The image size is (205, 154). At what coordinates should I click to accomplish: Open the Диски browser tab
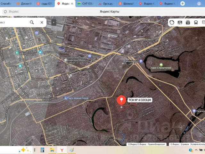click(24, 4)
